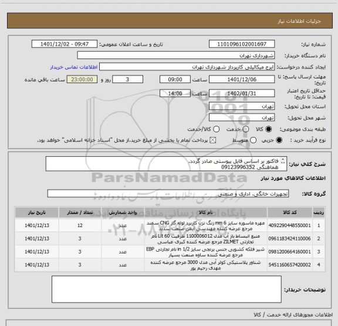Select the کالا/خدمت radio button
Screen dimensions: 338x326
click(x=216, y=129)
